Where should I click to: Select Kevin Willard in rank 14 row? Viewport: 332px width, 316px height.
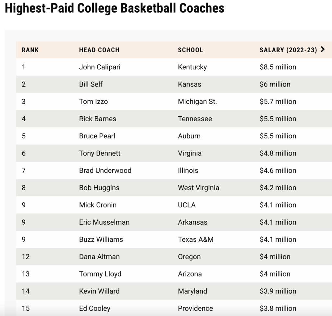pyautogui.click(x=99, y=291)
